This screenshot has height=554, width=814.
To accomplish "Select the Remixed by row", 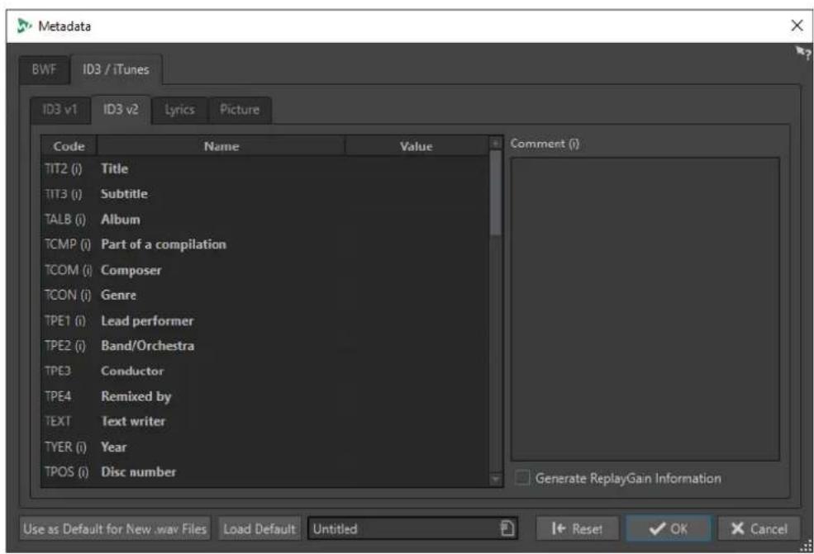I will click(x=265, y=396).
